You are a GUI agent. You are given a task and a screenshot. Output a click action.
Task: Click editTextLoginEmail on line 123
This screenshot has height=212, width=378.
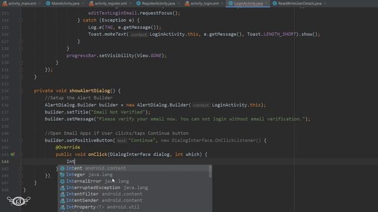coord(112,13)
